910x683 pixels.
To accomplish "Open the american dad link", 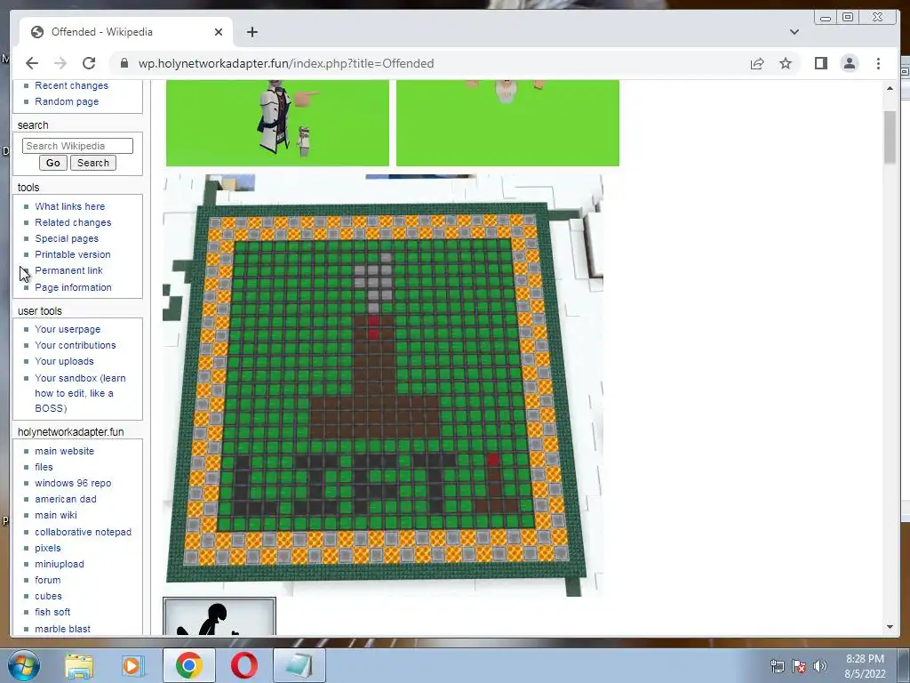I will click(66, 499).
